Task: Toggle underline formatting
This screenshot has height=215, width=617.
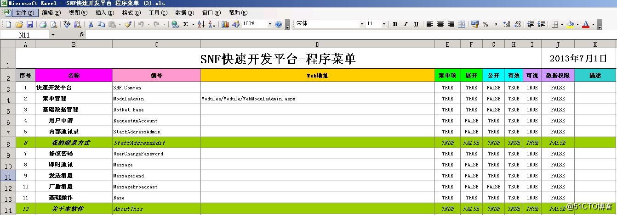Action: click(x=416, y=24)
